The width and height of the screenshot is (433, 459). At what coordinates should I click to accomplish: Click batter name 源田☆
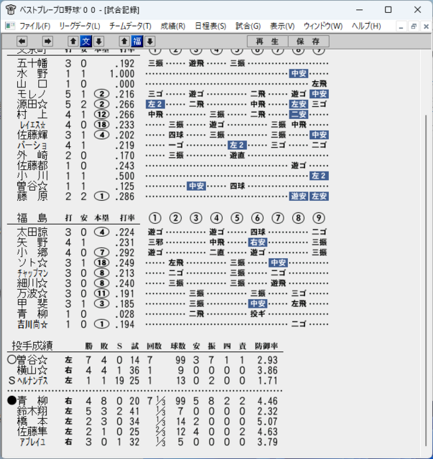click(x=32, y=104)
